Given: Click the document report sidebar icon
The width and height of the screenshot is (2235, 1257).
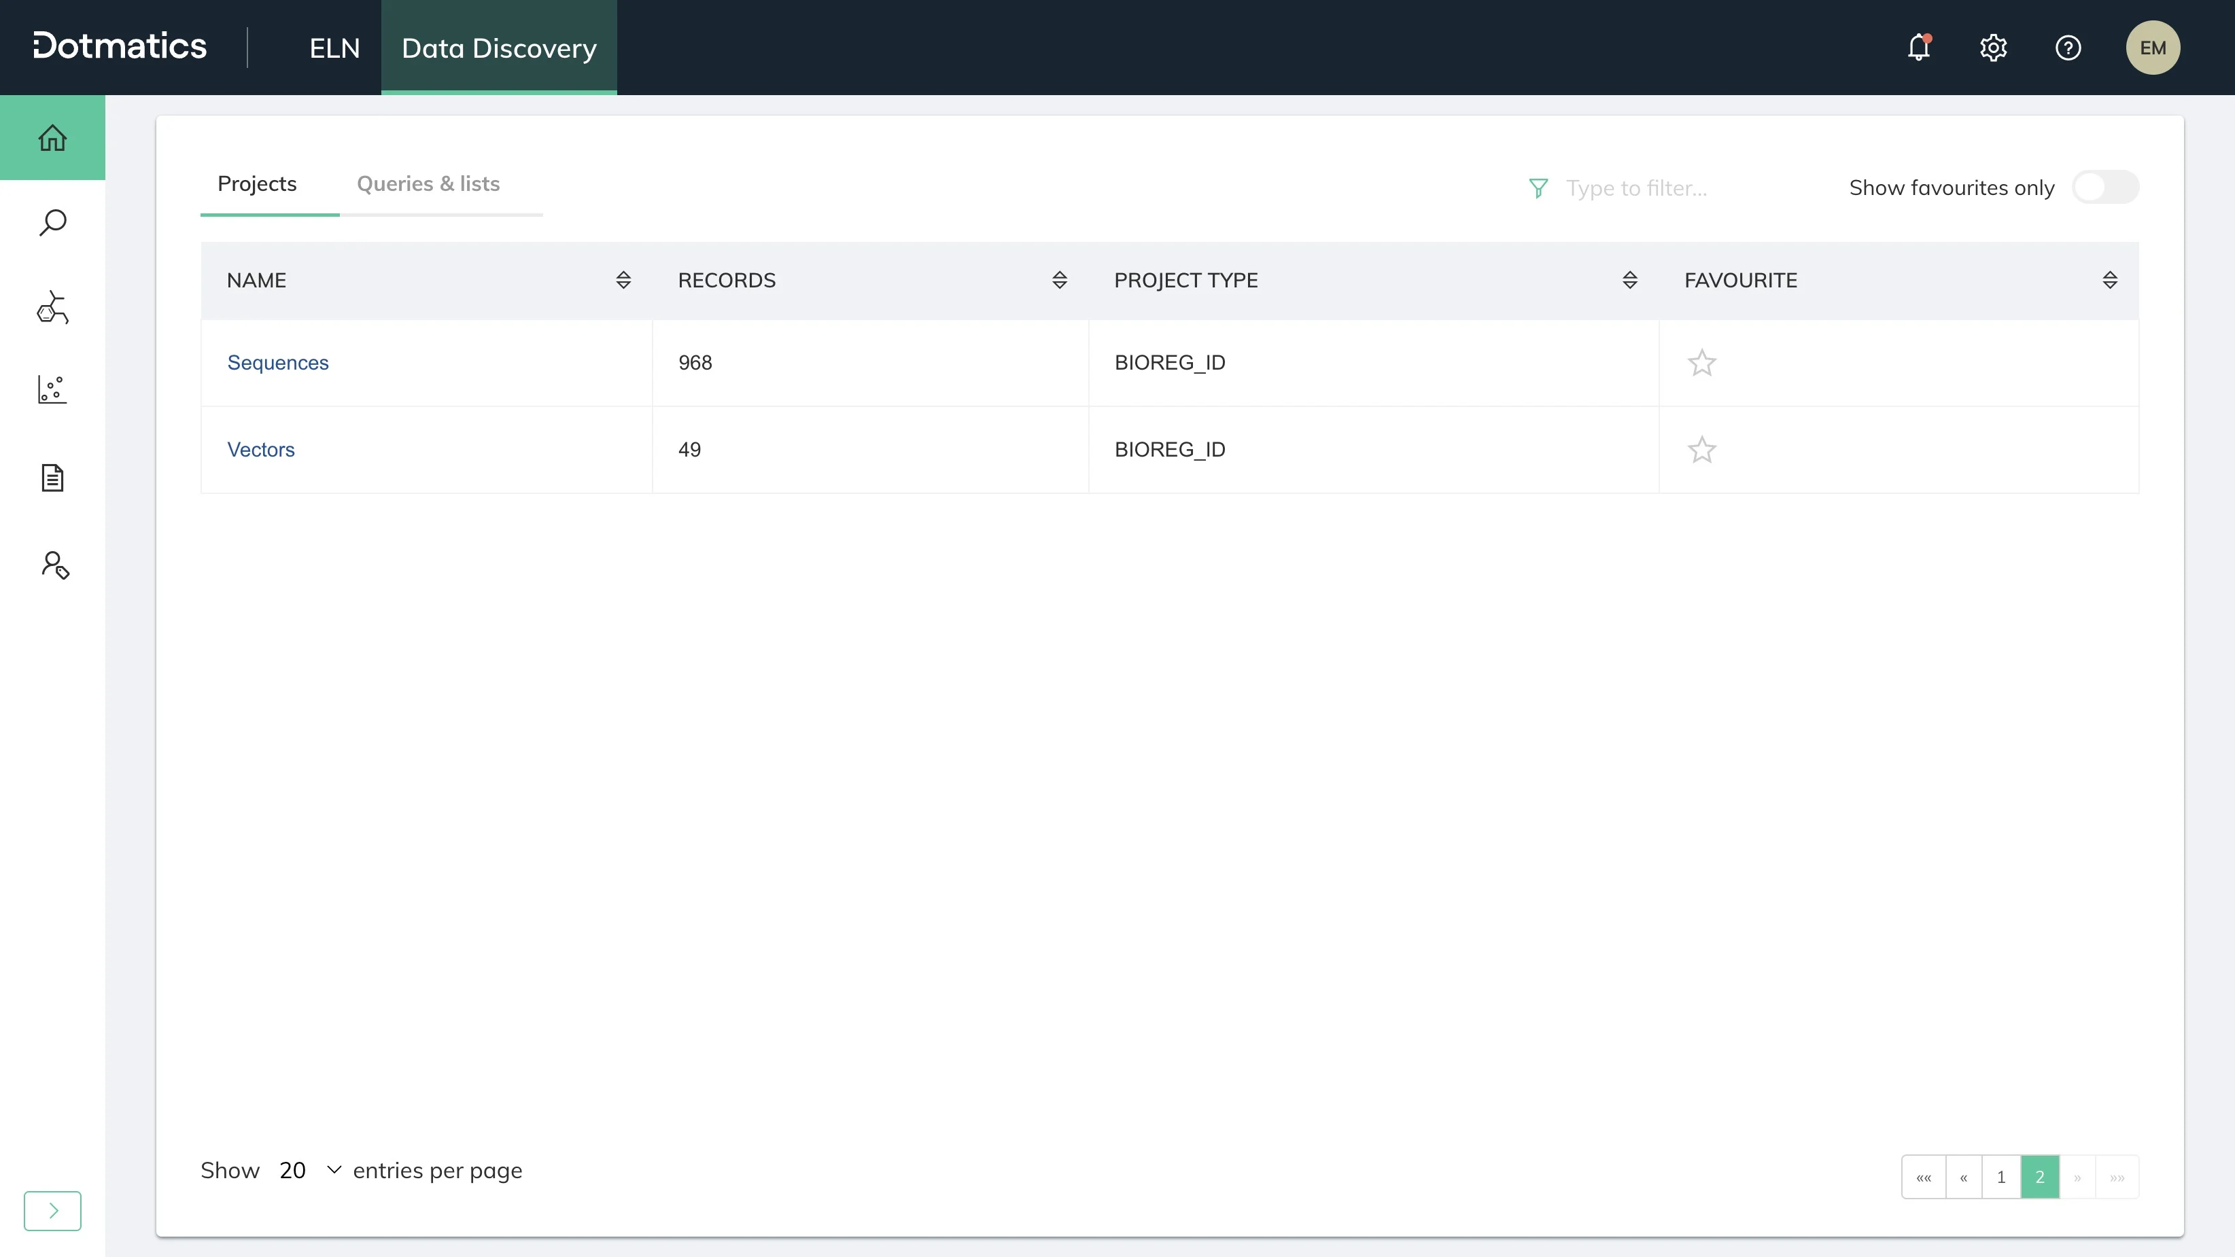Looking at the screenshot, I should click(52, 478).
